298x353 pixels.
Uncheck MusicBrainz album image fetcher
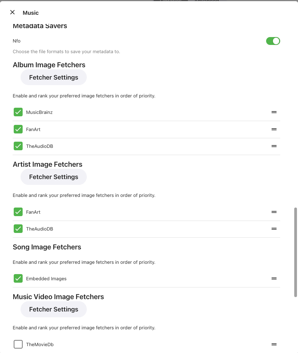click(18, 112)
